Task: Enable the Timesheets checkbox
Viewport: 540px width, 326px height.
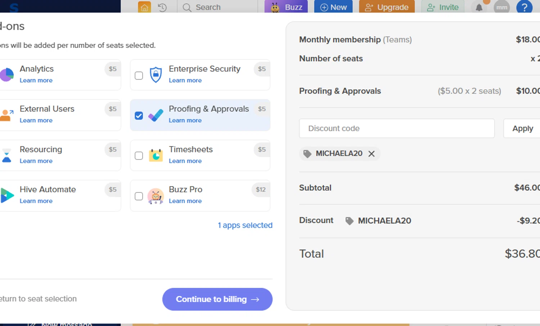Action: pyautogui.click(x=139, y=156)
